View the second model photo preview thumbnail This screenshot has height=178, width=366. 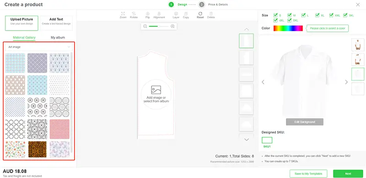coord(358,59)
